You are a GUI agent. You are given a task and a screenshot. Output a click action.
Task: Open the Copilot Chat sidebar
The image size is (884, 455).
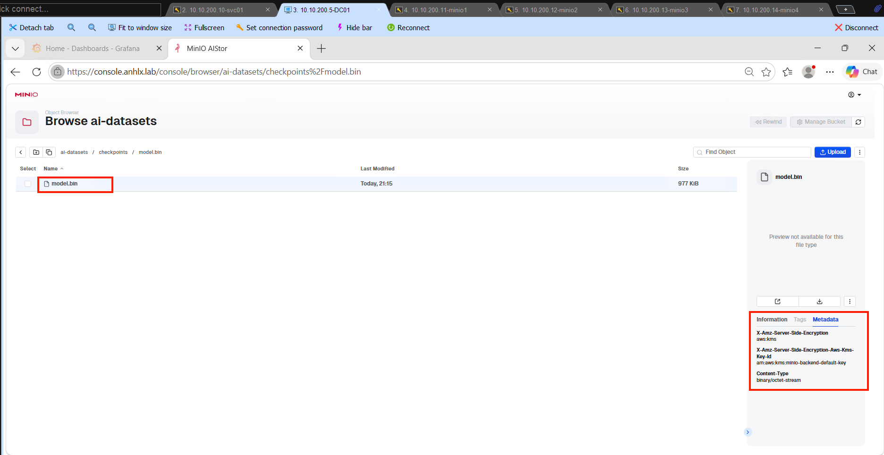pyautogui.click(x=862, y=72)
